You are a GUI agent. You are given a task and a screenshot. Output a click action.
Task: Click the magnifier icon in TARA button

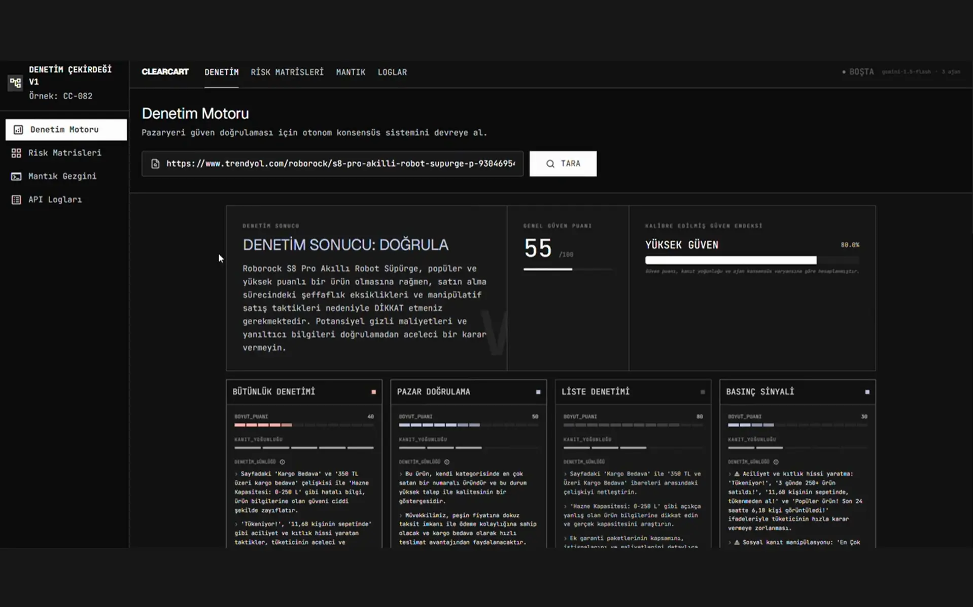tap(550, 164)
